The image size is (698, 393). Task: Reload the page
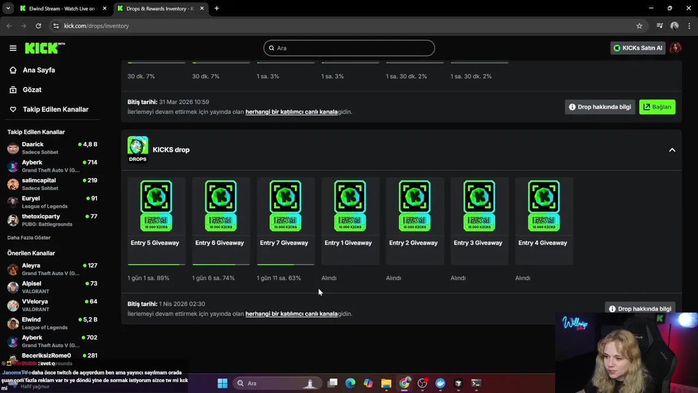pyautogui.click(x=38, y=26)
